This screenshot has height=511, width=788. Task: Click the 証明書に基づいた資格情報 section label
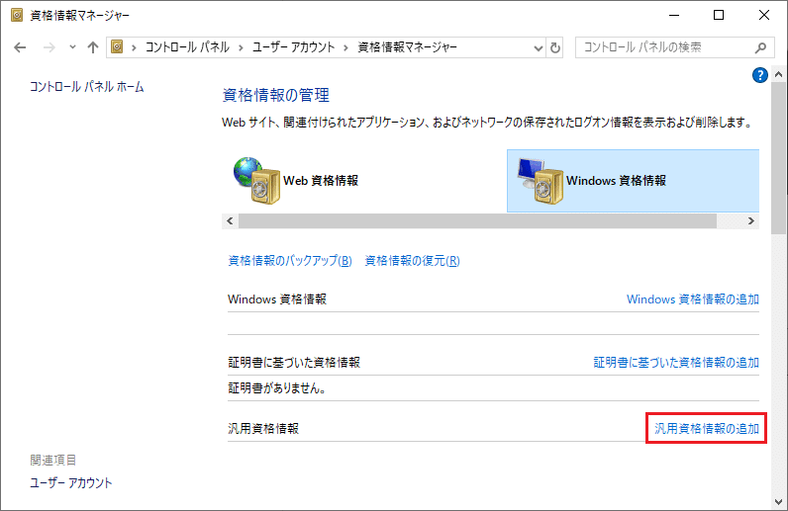point(294,363)
